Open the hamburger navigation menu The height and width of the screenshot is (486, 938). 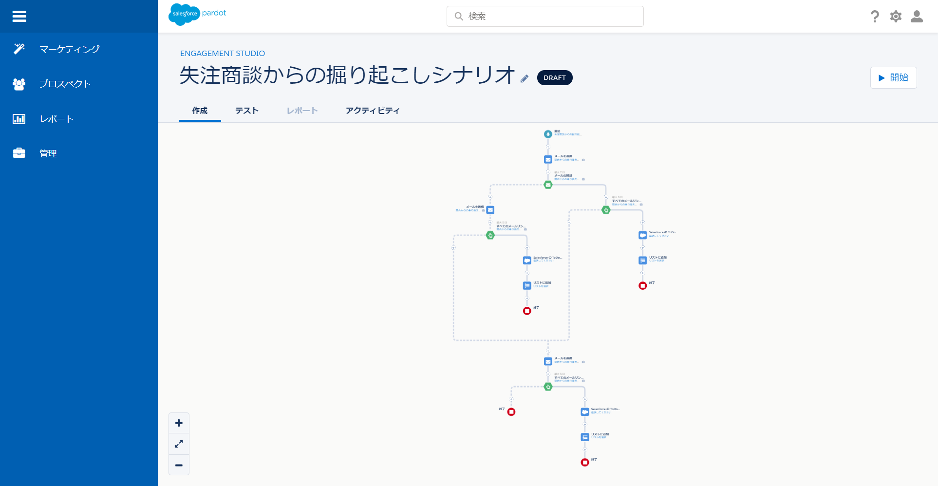point(19,17)
